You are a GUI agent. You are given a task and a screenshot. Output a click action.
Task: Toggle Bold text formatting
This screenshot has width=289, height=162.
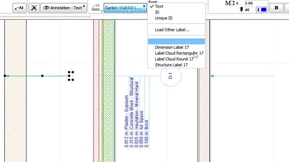tap(276, 8)
